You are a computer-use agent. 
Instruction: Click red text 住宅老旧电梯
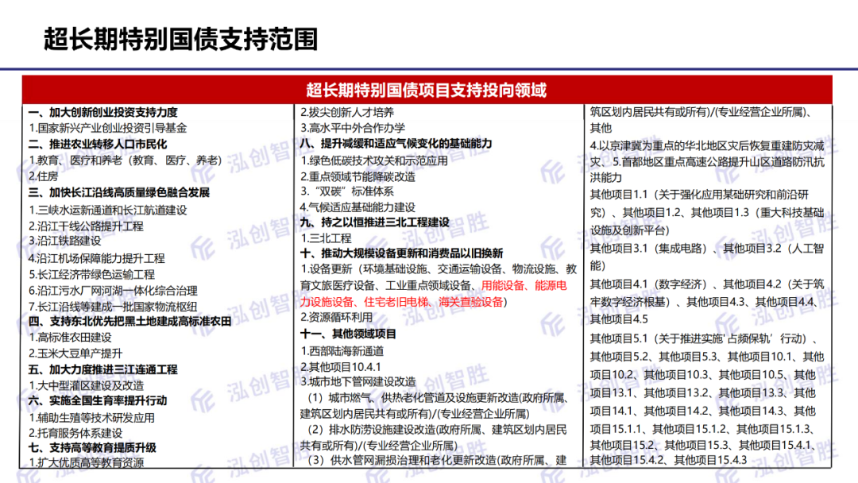396,302
